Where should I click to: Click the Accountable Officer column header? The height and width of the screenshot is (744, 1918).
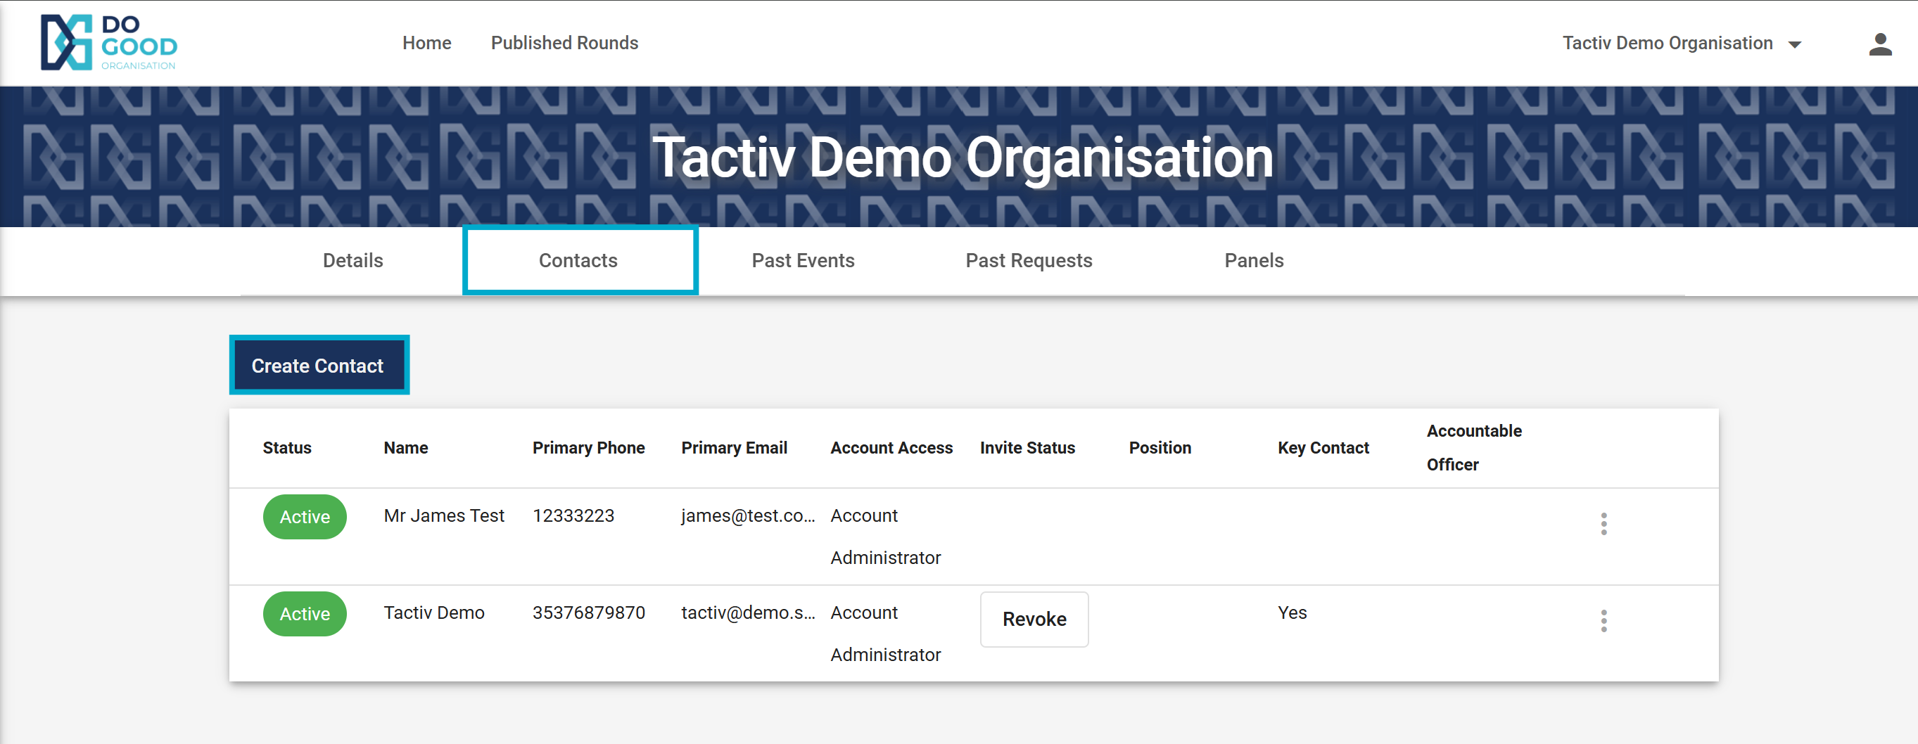tap(1473, 448)
